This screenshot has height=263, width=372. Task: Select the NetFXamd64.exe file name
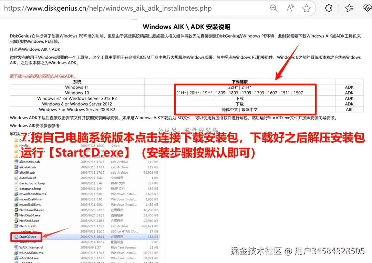tap(32, 210)
